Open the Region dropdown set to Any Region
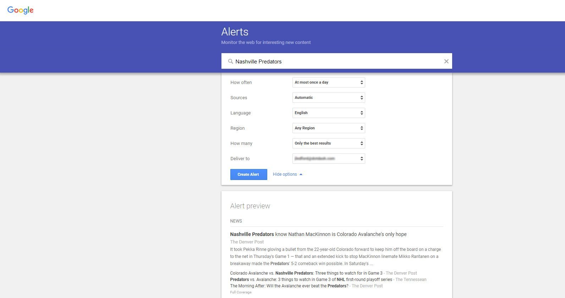The height and width of the screenshot is (298, 565). tap(329, 128)
